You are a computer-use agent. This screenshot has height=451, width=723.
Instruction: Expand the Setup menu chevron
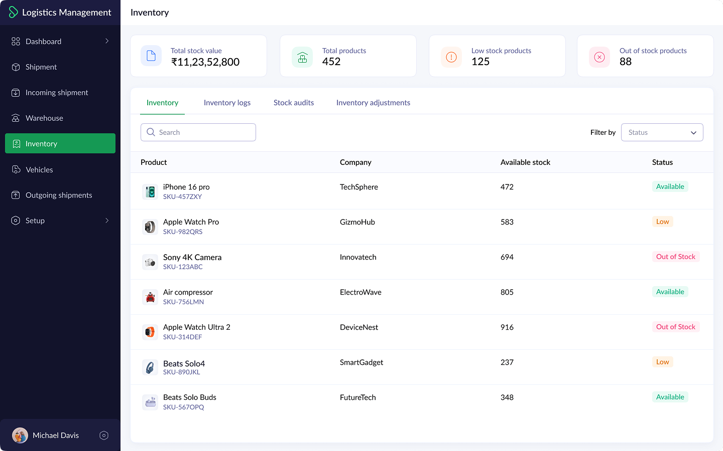click(107, 220)
